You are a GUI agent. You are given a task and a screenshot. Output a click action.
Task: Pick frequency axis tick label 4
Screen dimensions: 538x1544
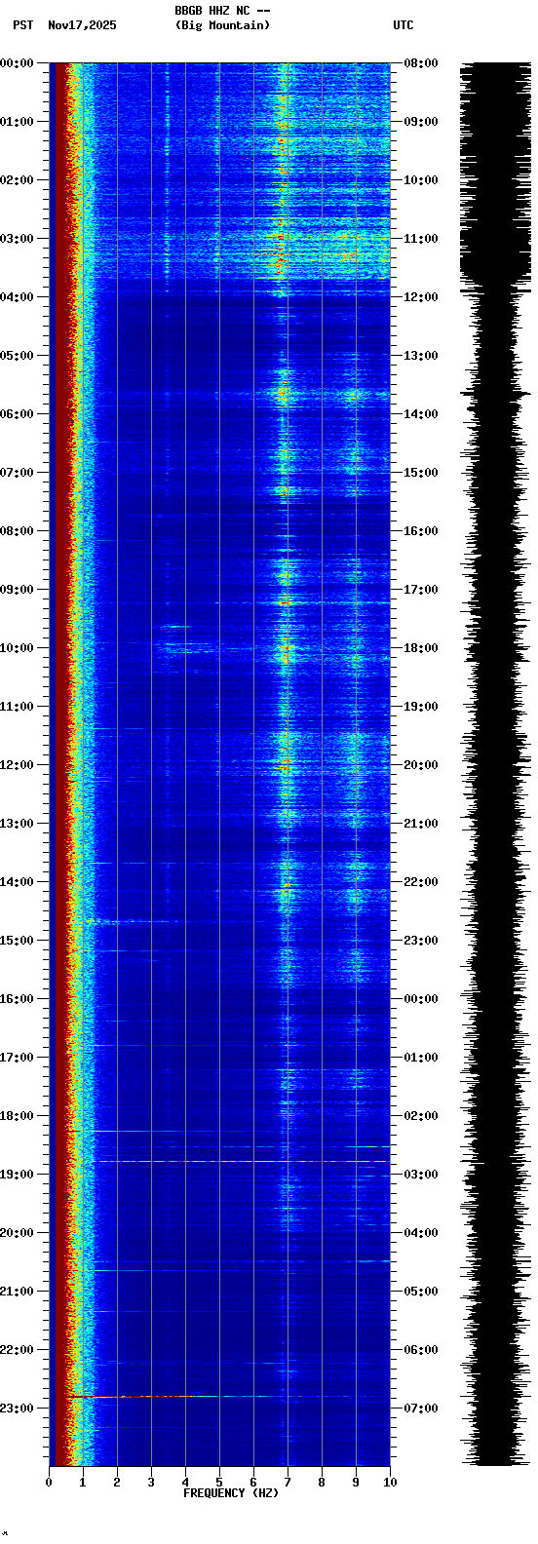click(185, 1483)
